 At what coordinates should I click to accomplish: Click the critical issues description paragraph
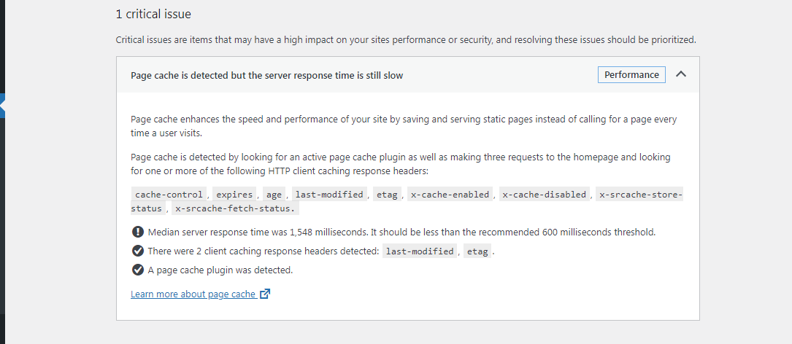click(x=405, y=39)
